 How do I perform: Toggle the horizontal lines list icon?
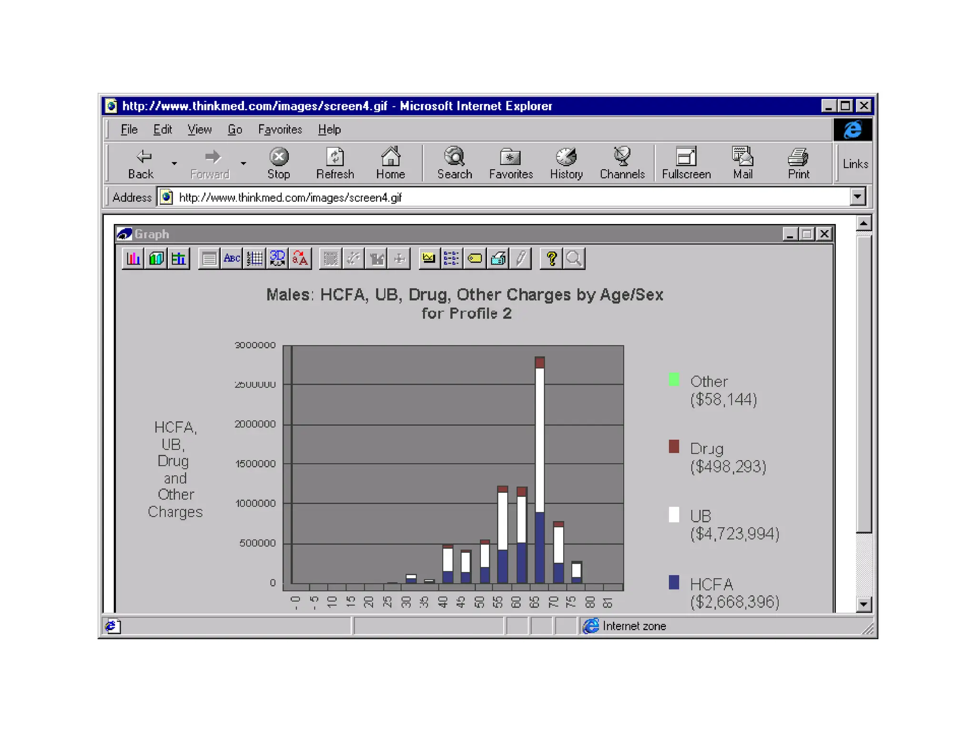(209, 259)
